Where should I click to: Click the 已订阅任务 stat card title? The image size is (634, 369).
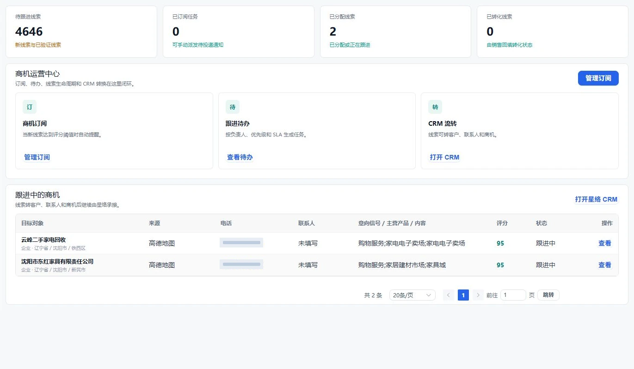coord(185,17)
